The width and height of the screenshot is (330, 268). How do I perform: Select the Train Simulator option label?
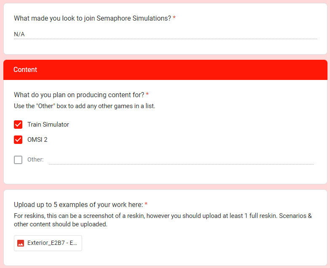pos(48,125)
